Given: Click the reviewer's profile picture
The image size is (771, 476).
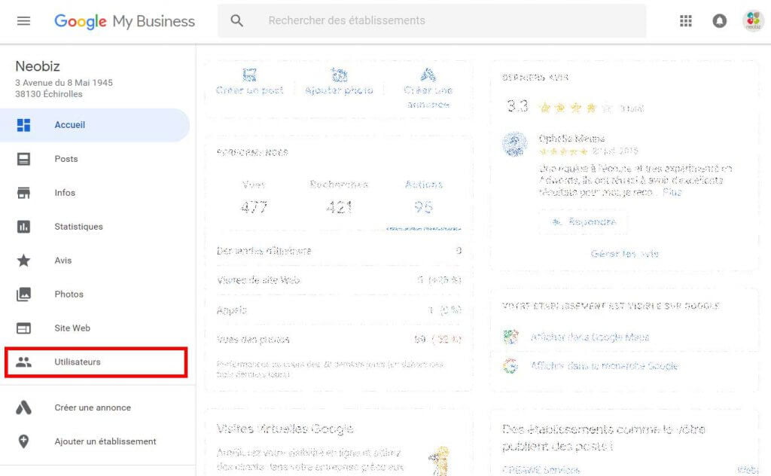Looking at the screenshot, I should (x=515, y=144).
